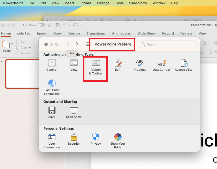Click the Presentation5 window title

click(201, 25)
